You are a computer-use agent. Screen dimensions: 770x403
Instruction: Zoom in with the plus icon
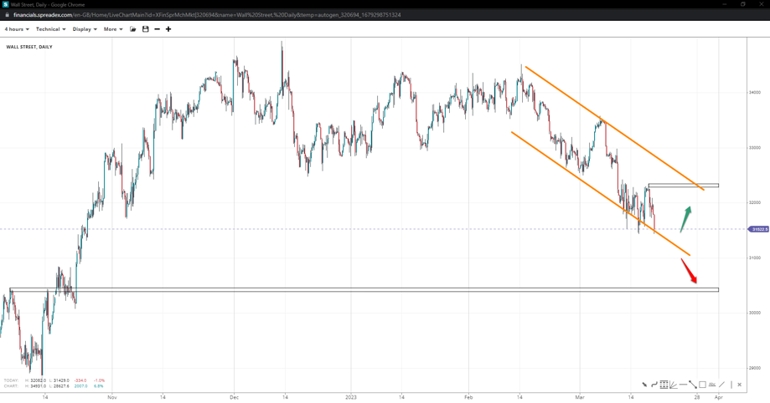coord(168,29)
